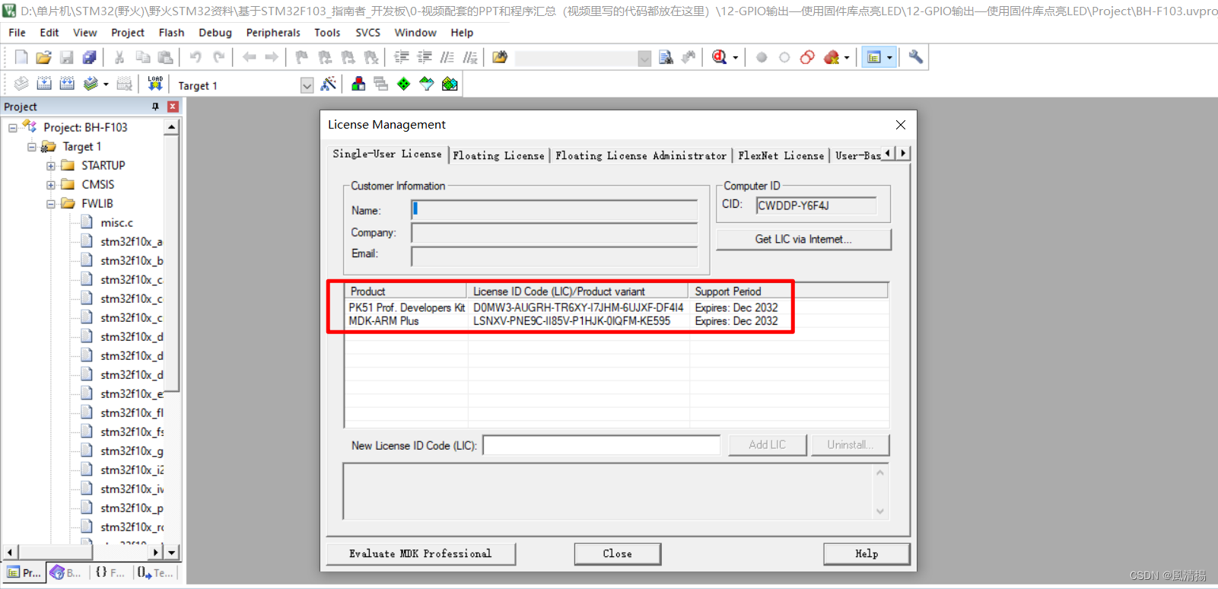Click the New License ID Code field
The width and height of the screenshot is (1218, 589).
pos(601,445)
